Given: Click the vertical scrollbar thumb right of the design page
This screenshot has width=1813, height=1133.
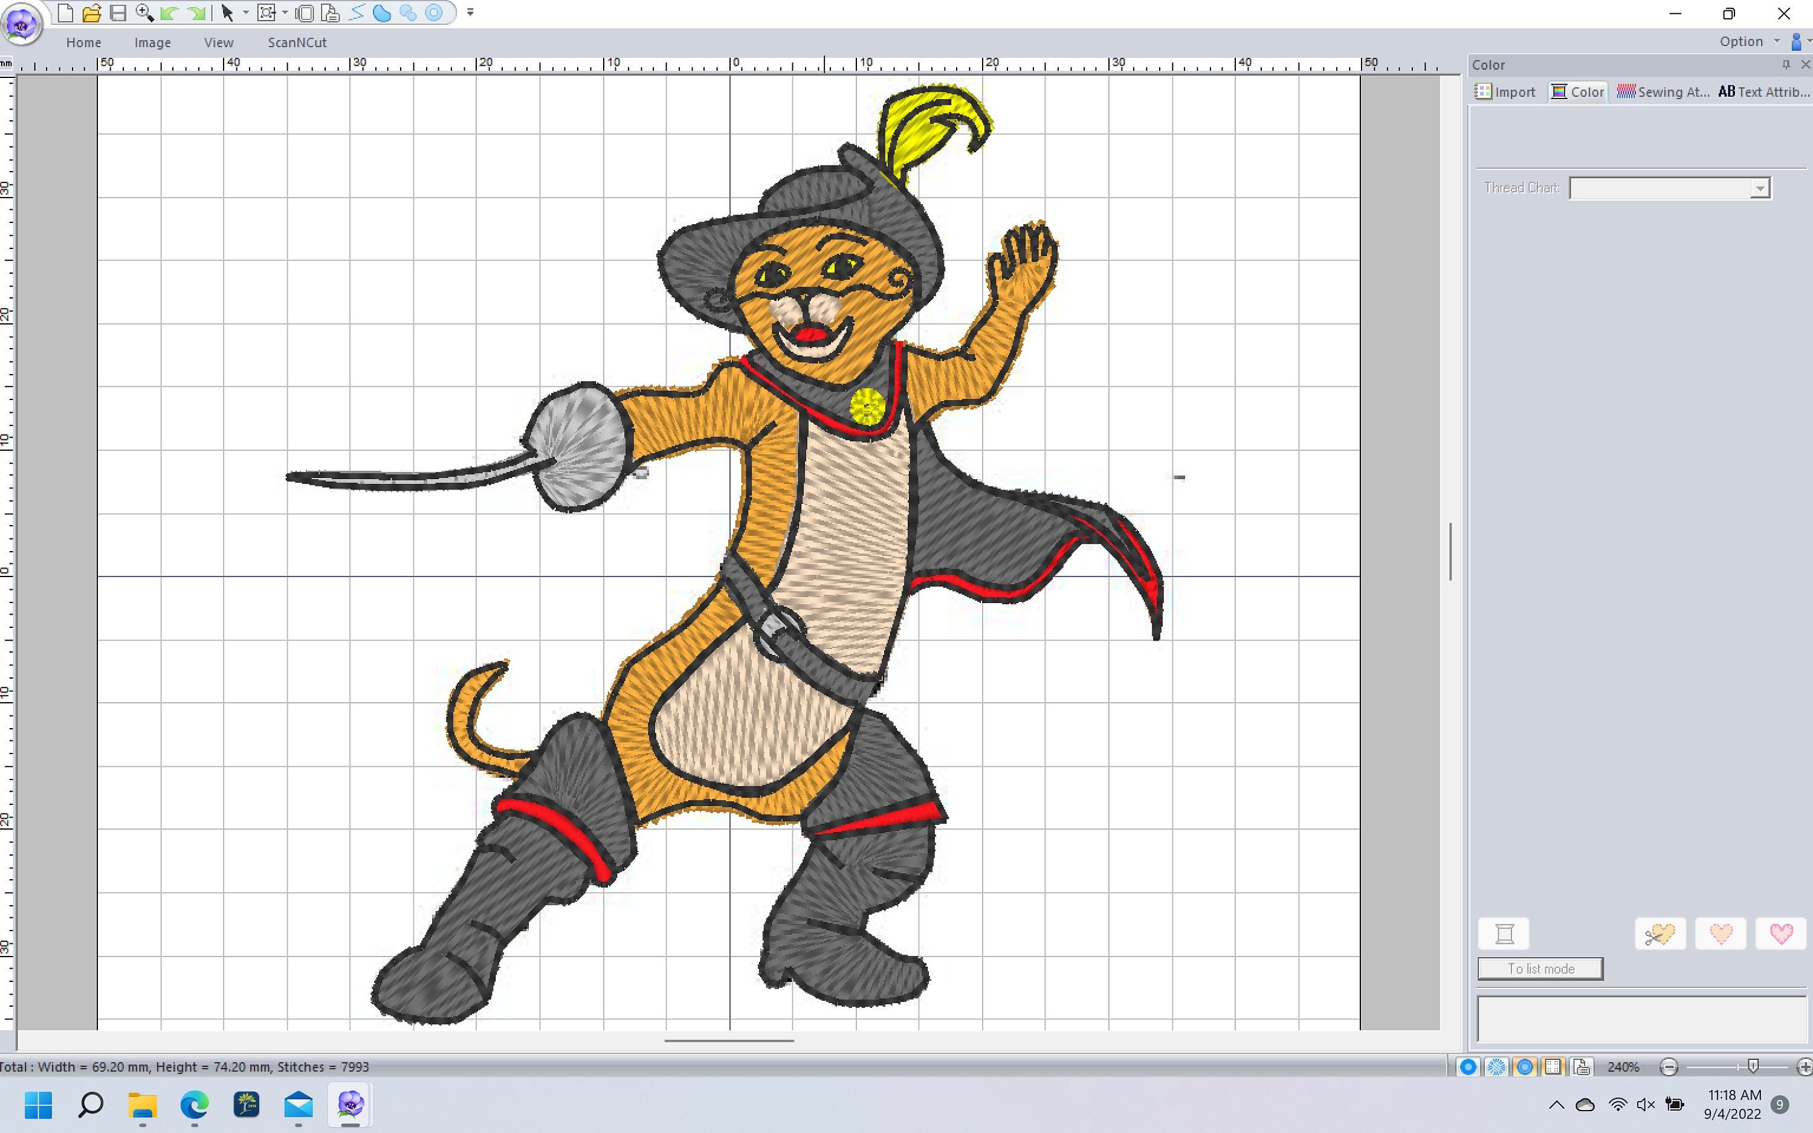Looking at the screenshot, I should [1450, 552].
